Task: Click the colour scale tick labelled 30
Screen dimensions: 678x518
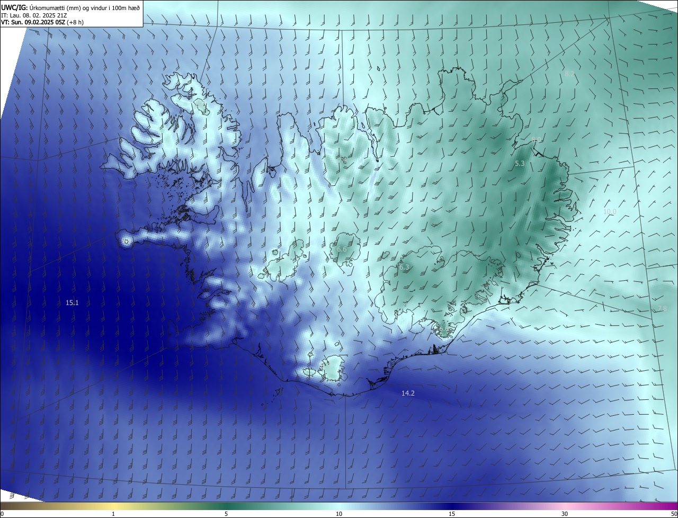Action: coord(565,514)
